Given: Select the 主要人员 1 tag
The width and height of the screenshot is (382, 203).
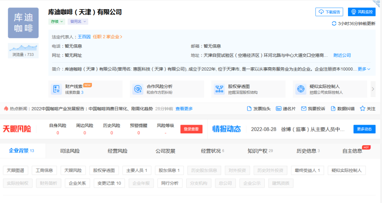Looking at the screenshot, I should (137, 170).
